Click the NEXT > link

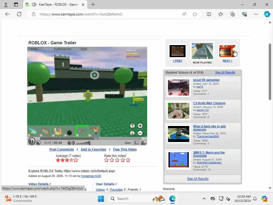[x=227, y=61]
